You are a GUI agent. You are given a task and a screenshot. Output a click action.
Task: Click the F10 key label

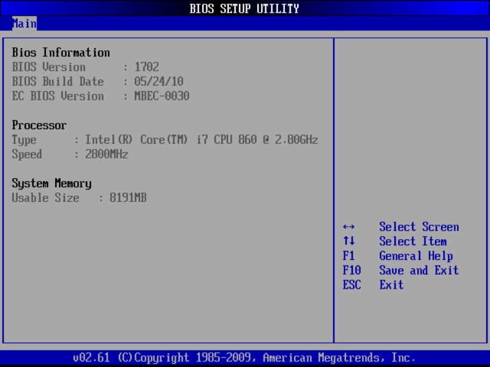(x=352, y=270)
